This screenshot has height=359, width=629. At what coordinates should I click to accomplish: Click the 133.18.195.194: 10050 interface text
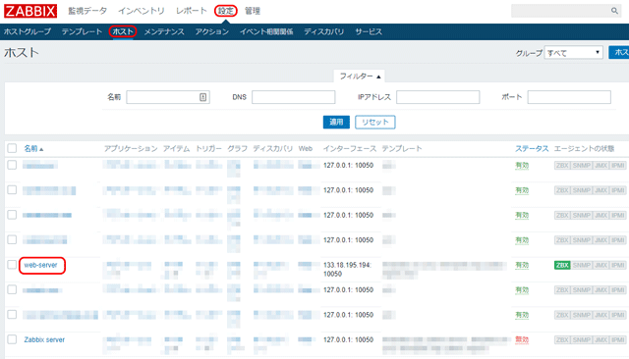(x=347, y=270)
